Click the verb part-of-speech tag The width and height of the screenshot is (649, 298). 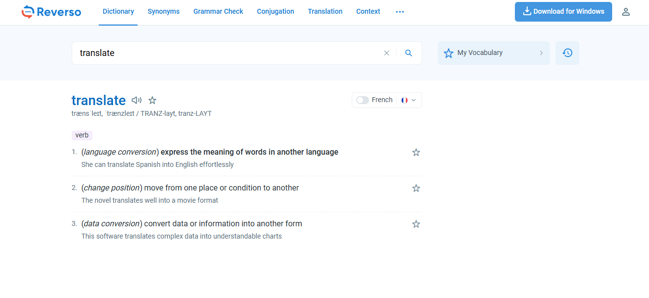[82, 135]
